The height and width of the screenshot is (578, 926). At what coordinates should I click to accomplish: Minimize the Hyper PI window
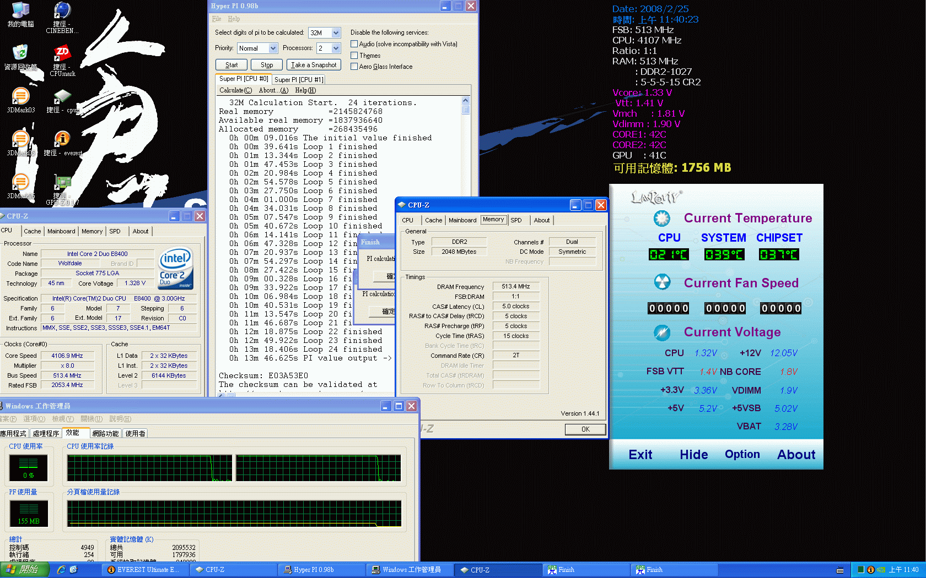point(446,6)
